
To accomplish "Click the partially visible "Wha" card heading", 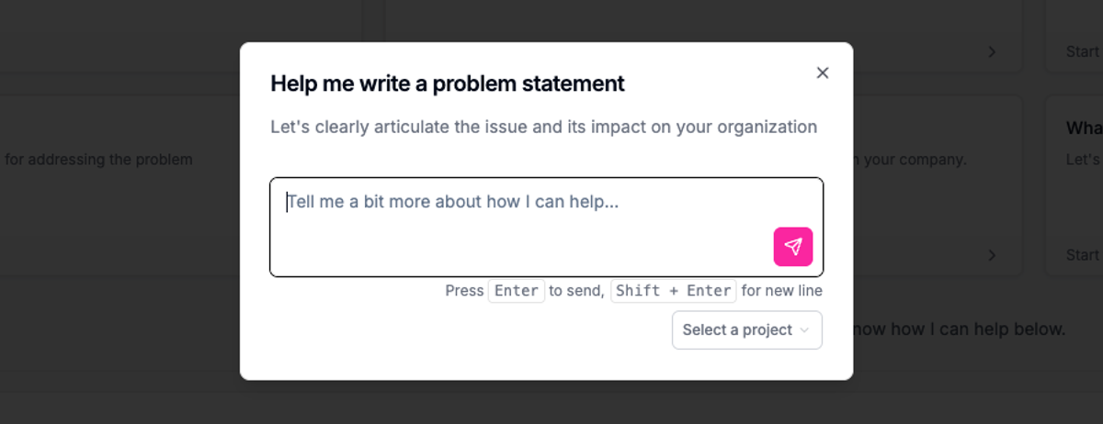I will click(x=1084, y=128).
